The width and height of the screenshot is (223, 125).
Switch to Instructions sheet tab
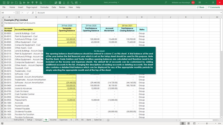point(19,120)
